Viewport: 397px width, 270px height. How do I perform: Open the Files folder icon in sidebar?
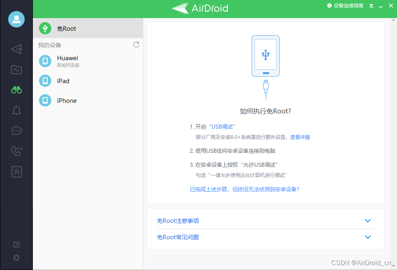coord(16,70)
